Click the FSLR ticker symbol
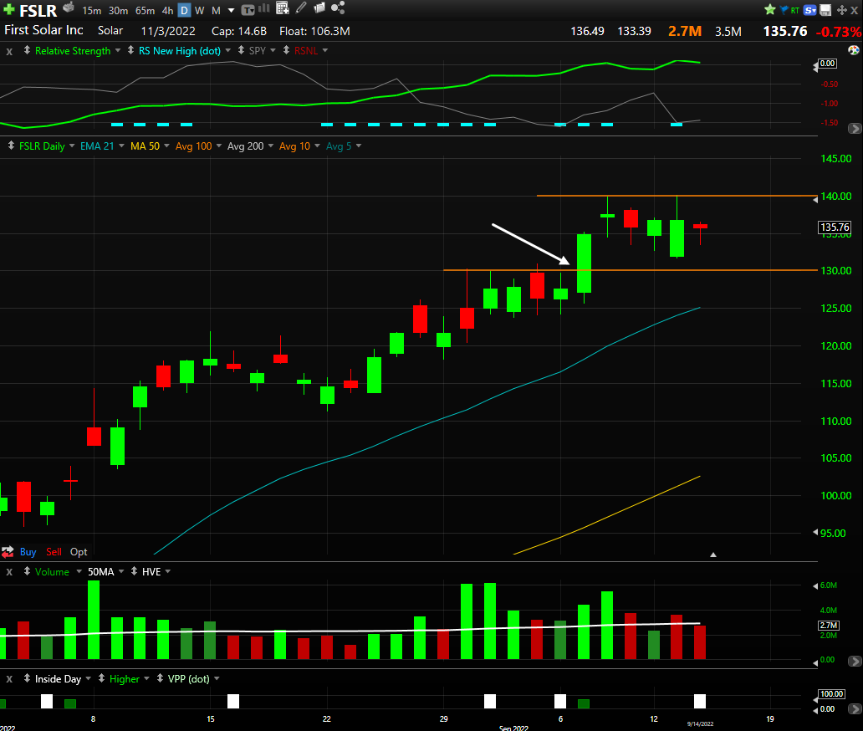The image size is (863, 731). pos(38,11)
